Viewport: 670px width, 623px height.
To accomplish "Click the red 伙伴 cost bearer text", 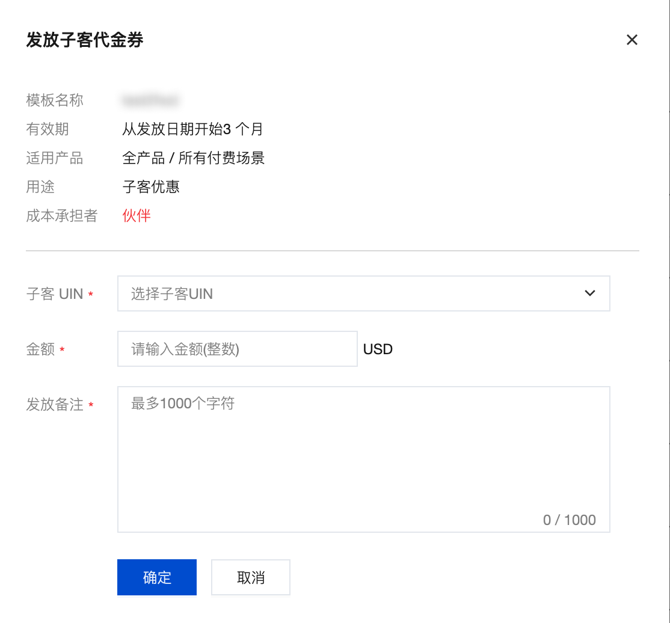I will click(x=137, y=215).
